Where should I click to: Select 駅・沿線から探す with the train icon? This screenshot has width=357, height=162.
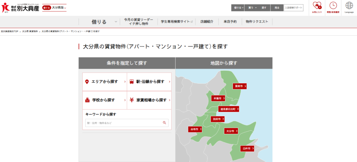point(149,82)
